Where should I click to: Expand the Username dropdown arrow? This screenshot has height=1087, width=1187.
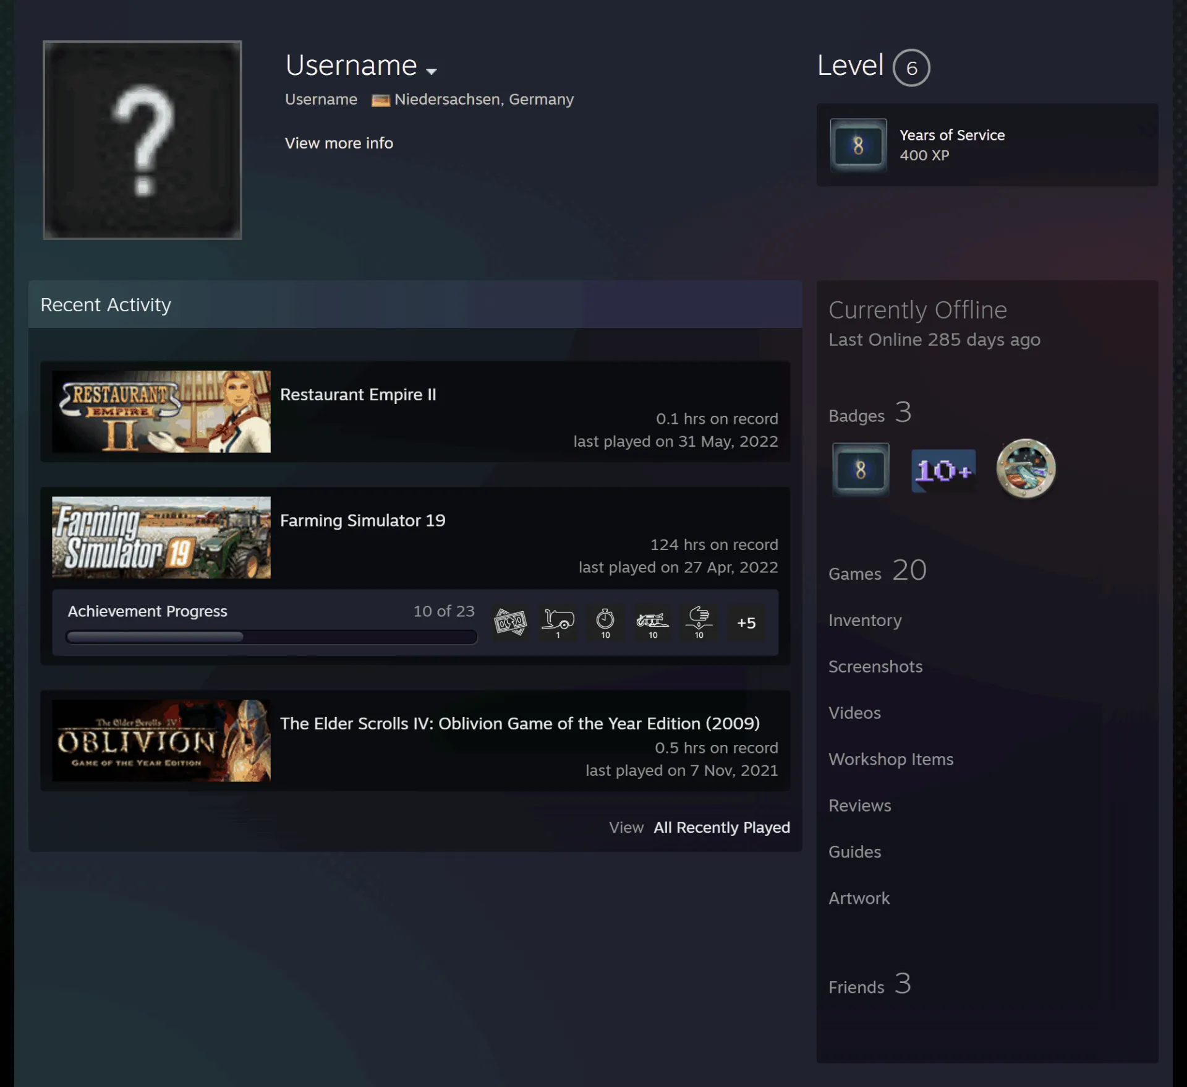[x=432, y=71]
